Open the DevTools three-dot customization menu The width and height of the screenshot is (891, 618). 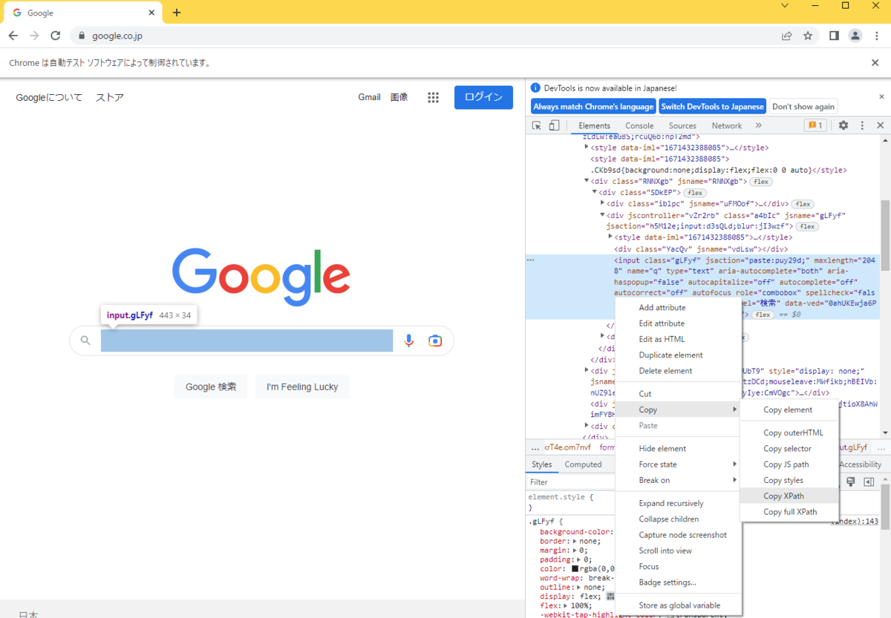click(862, 125)
